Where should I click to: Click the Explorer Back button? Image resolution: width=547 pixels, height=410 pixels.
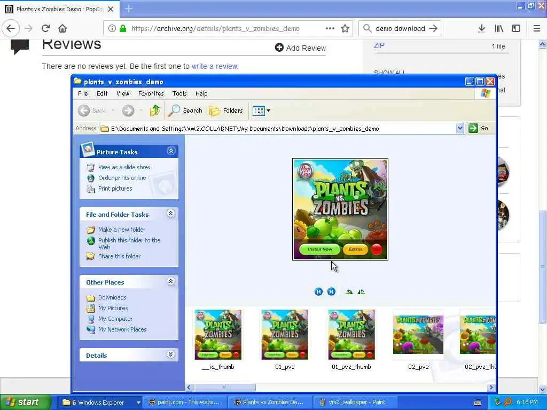tap(92, 111)
